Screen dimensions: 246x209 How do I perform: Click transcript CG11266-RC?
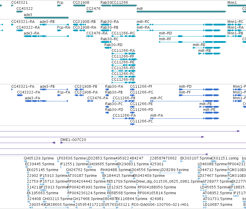coord(124,77)
